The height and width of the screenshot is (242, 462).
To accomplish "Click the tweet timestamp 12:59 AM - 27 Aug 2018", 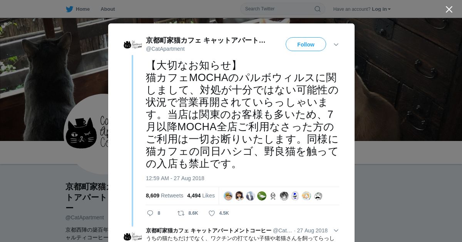I will [x=175, y=178].
